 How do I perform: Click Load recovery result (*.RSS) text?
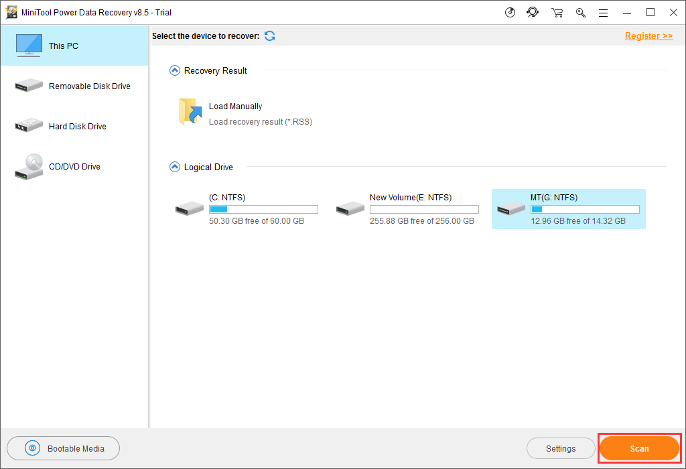(261, 122)
